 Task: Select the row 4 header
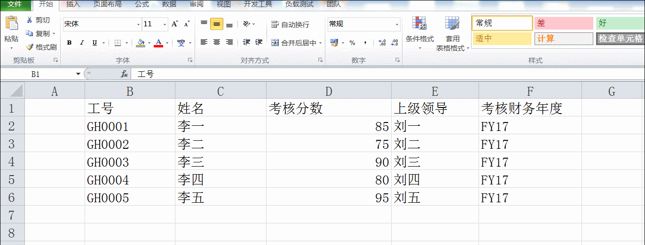12,162
